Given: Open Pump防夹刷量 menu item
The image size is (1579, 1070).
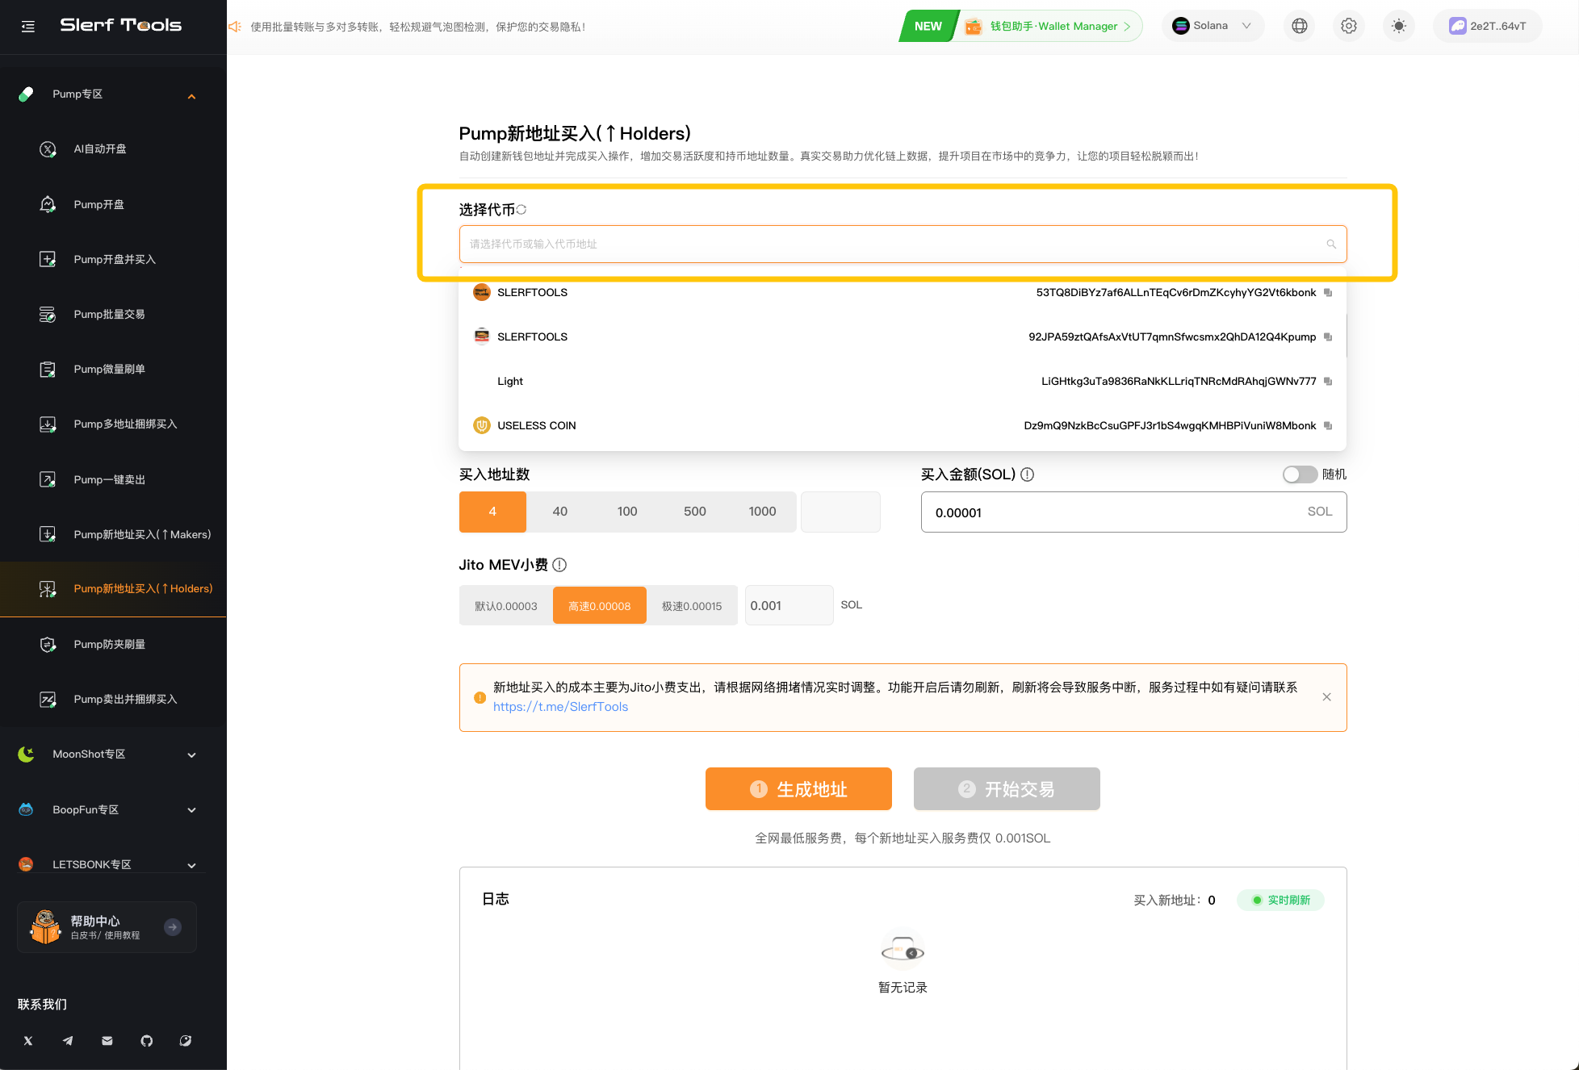Looking at the screenshot, I should click(113, 644).
